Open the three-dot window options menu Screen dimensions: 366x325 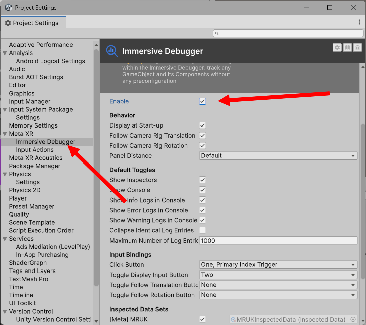(x=359, y=22)
